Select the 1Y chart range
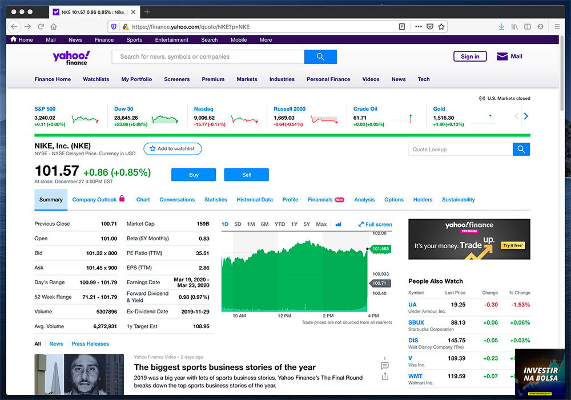571x400 pixels. point(294,224)
